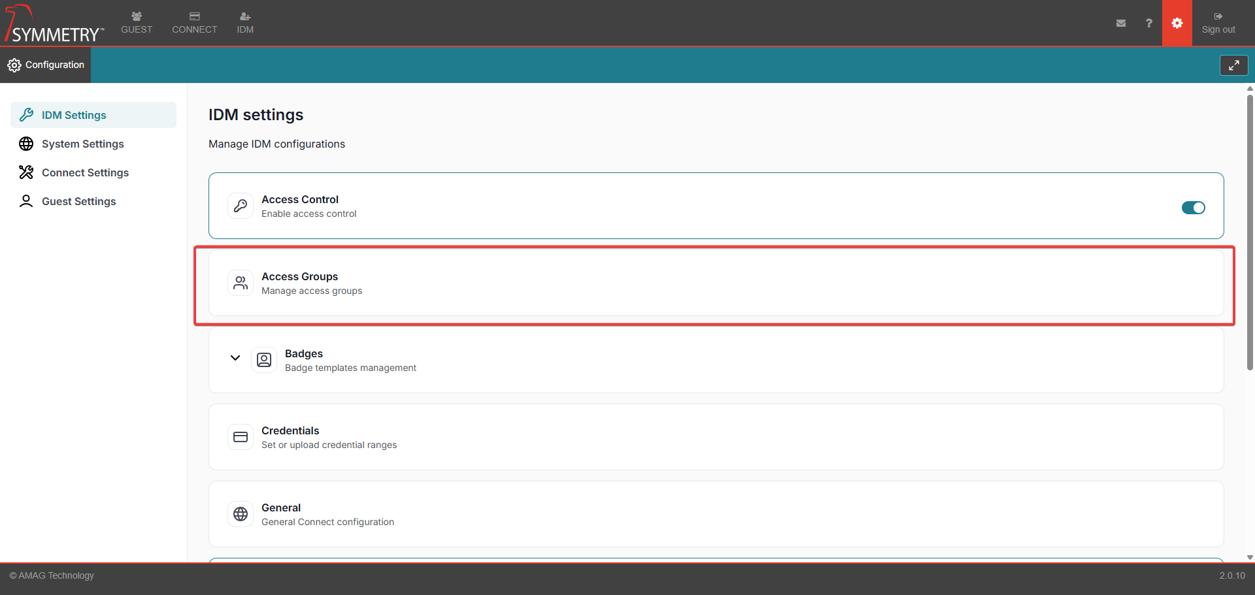This screenshot has height=595, width=1255.
Task: Click the Access Groups people icon
Action: (241, 283)
